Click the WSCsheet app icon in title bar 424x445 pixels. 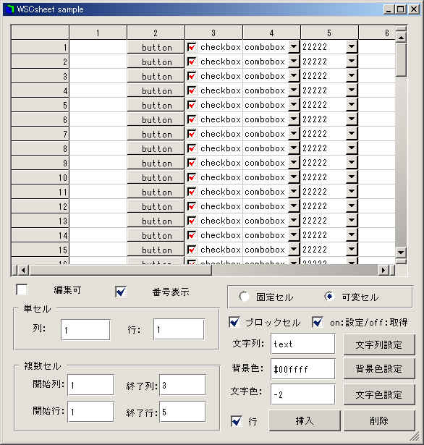(10, 9)
